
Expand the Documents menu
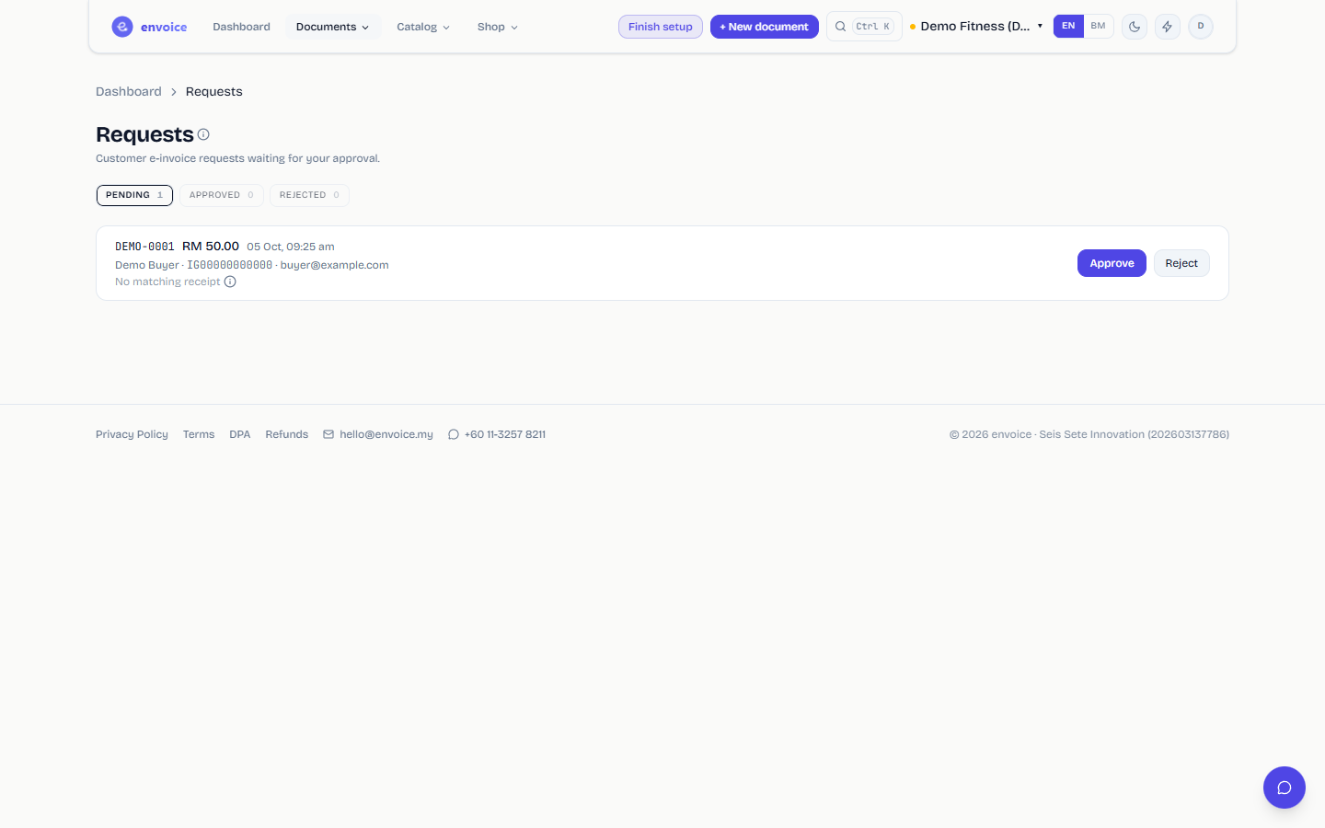[x=332, y=27]
